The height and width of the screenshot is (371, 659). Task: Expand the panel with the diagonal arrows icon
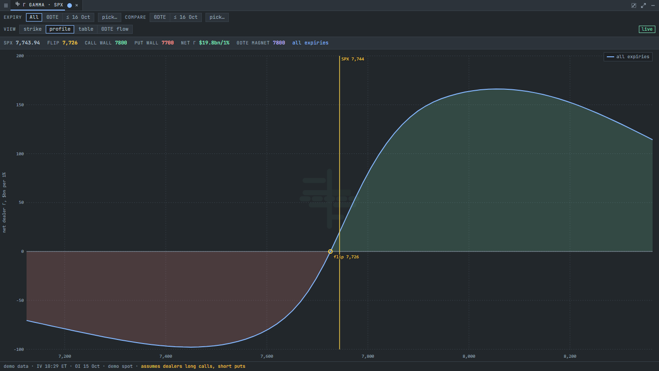click(643, 5)
